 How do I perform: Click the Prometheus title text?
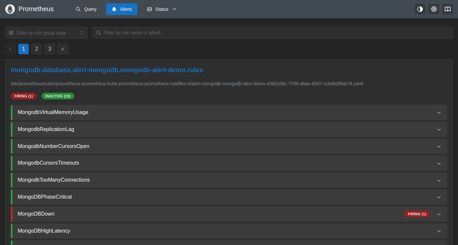pyautogui.click(x=36, y=9)
